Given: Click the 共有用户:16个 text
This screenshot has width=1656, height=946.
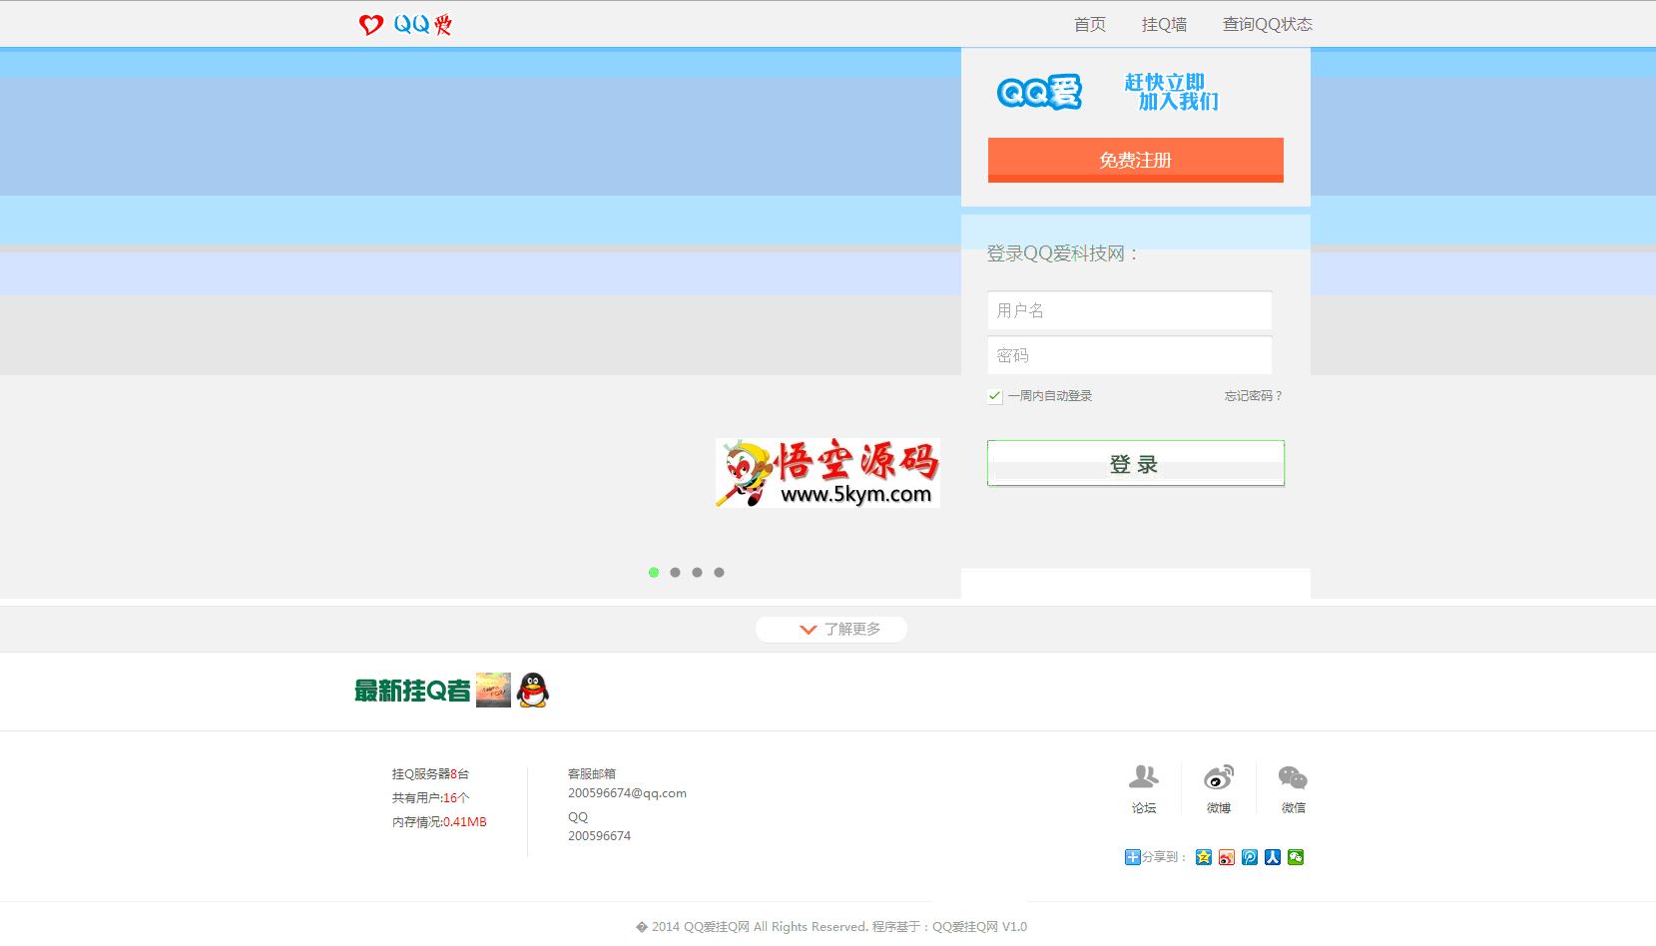Looking at the screenshot, I should 430,798.
